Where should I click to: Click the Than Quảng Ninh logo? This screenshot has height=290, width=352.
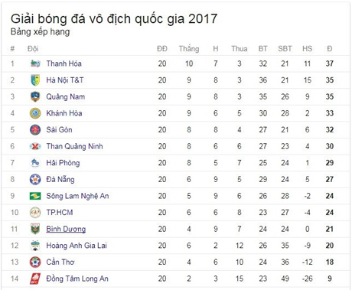tap(35, 146)
